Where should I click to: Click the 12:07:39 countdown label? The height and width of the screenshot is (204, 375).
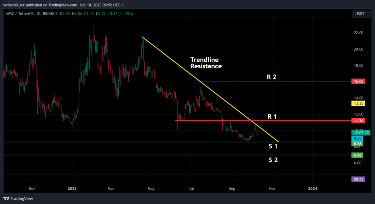pyautogui.click(x=361, y=133)
